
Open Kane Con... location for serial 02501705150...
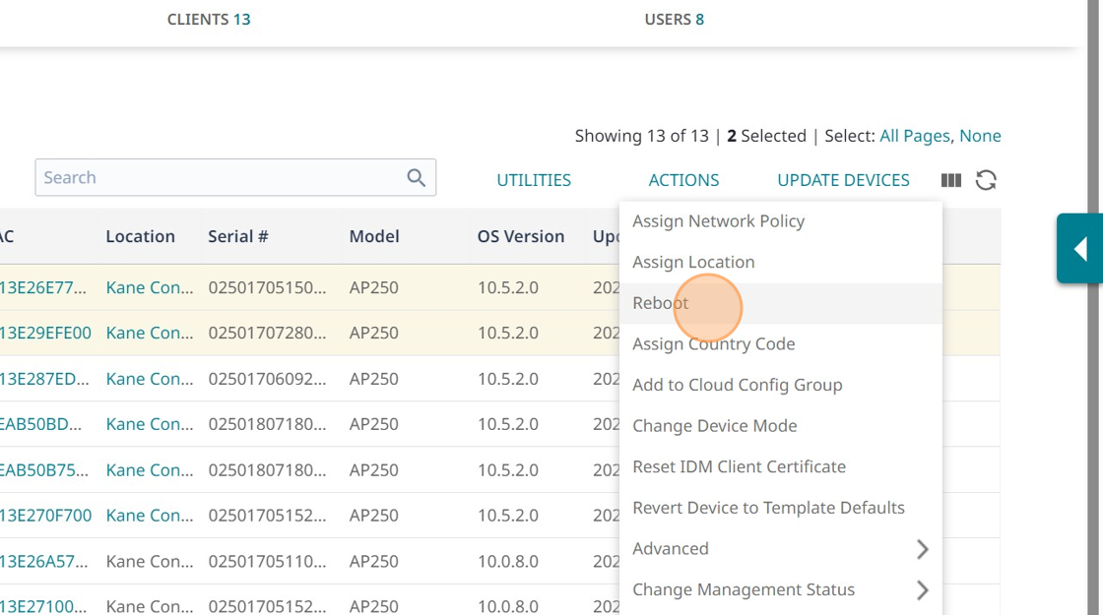(149, 288)
